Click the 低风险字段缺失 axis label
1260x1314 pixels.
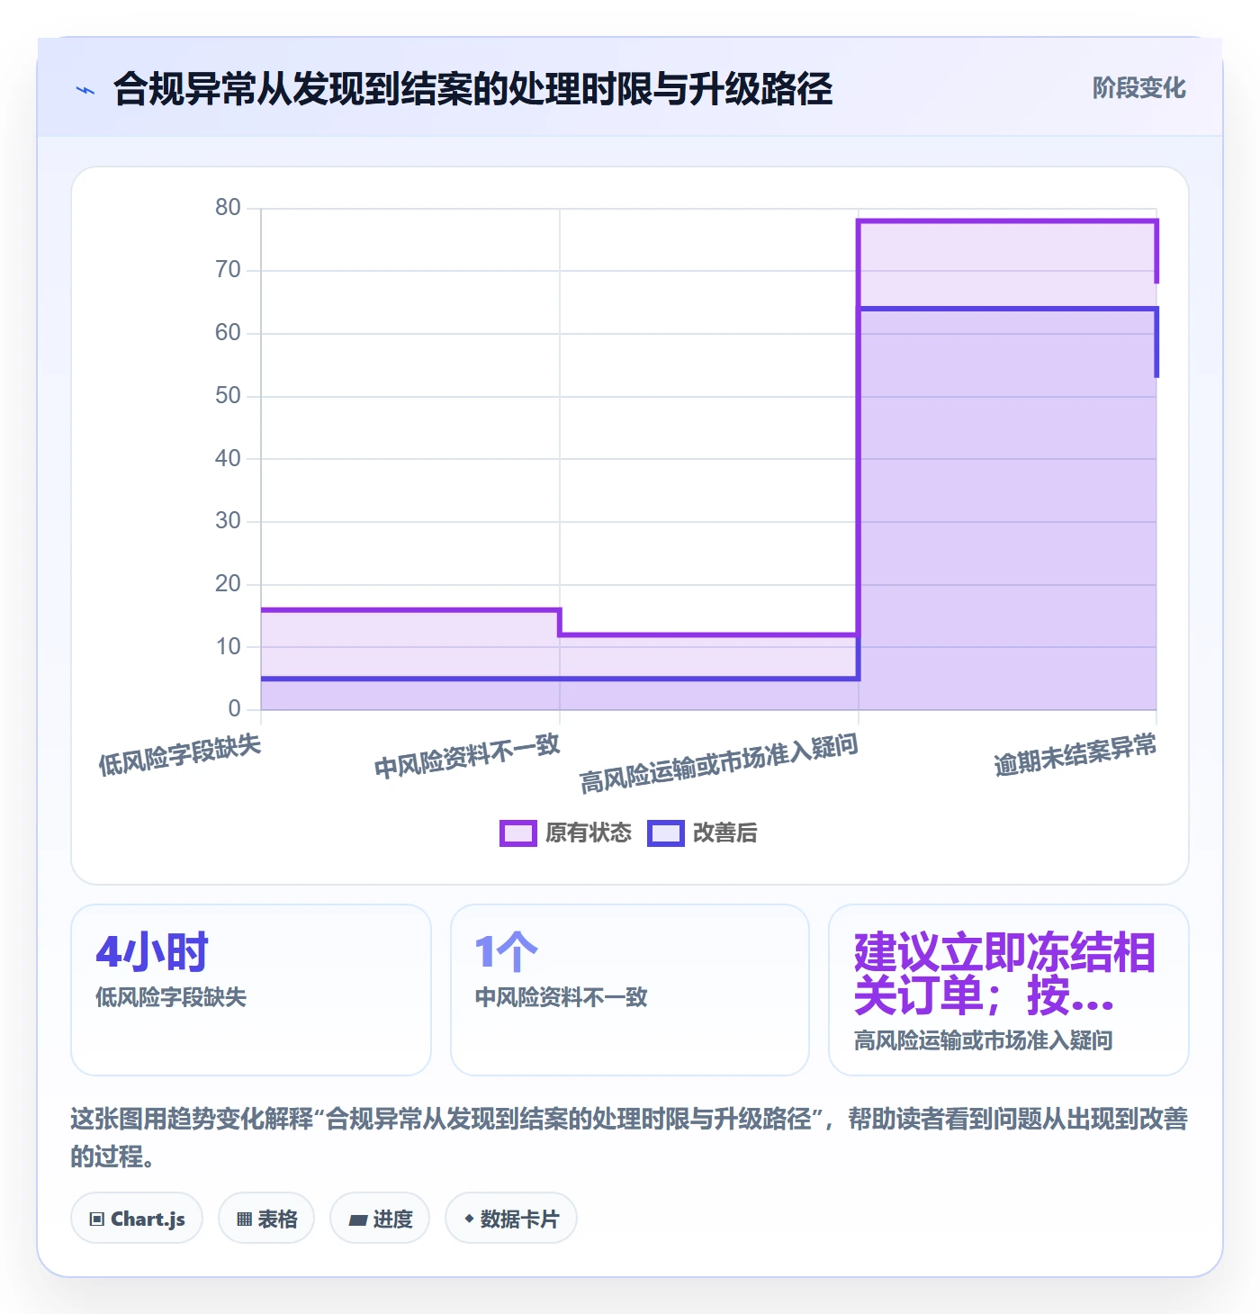180,754
